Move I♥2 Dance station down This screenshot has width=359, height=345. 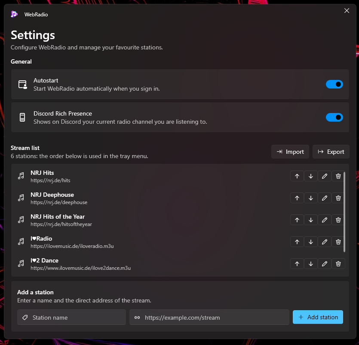pos(311,264)
